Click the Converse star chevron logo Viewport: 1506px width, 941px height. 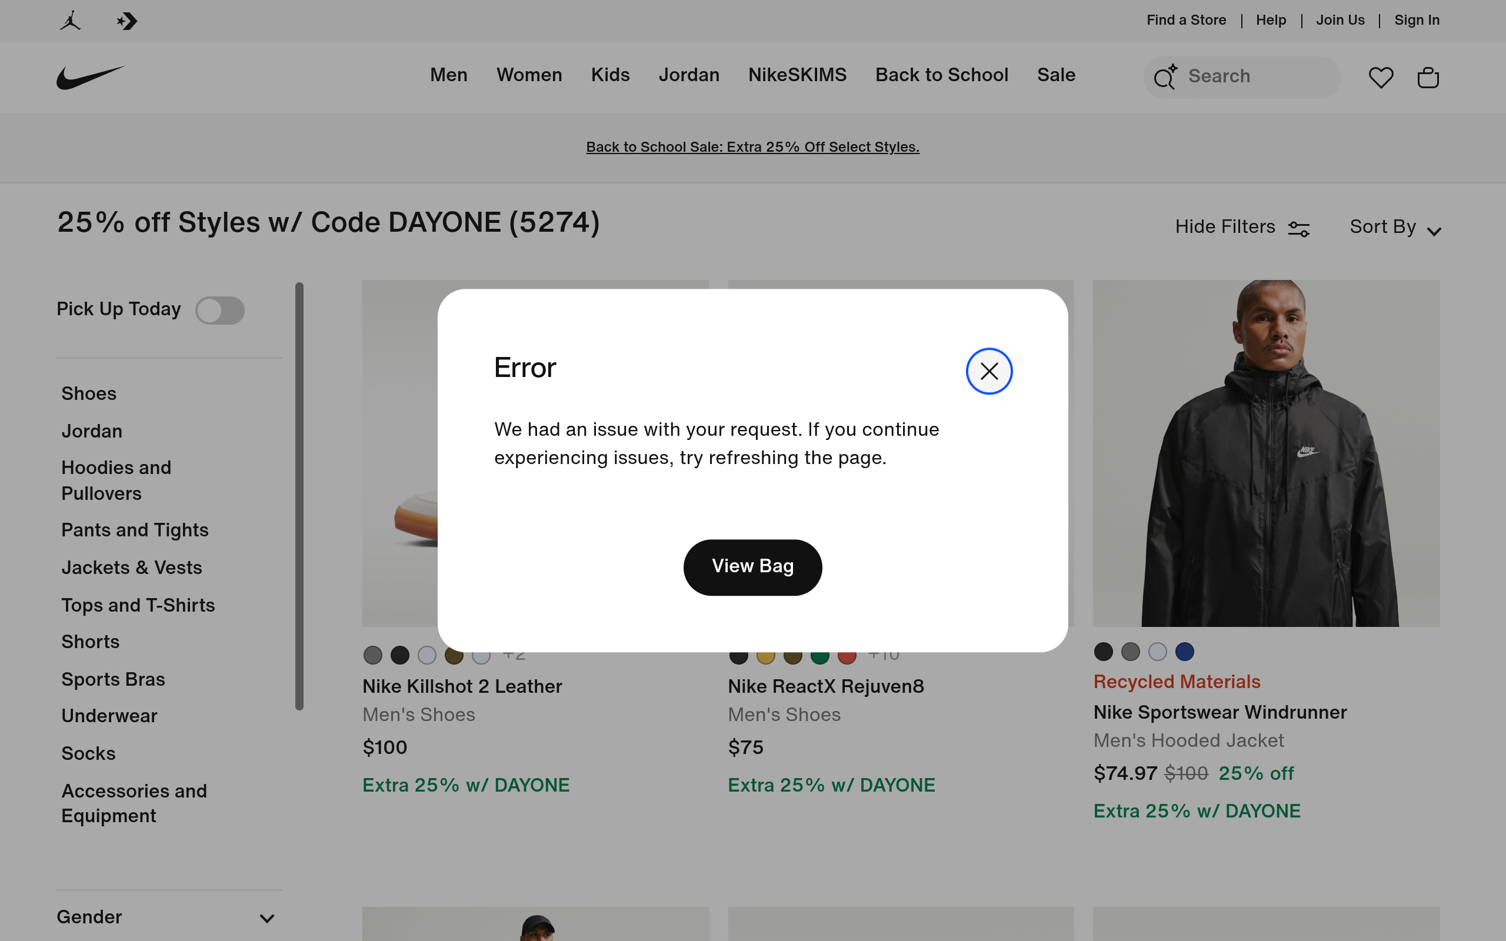coord(127,21)
